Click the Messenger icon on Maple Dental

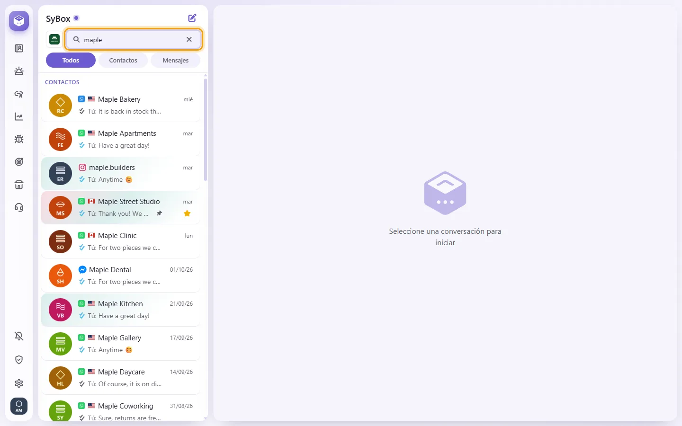[x=82, y=269]
